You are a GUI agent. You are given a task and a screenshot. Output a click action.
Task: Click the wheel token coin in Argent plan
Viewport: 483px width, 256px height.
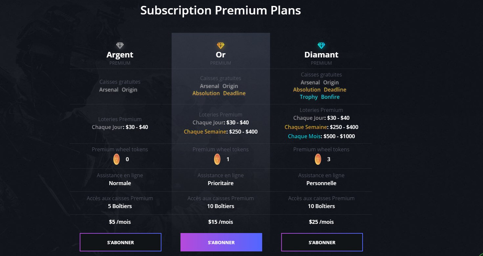tap(116, 159)
